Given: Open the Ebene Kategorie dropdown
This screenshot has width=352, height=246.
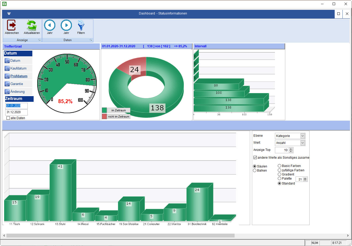Looking at the screenshot, I should point(303,136).
